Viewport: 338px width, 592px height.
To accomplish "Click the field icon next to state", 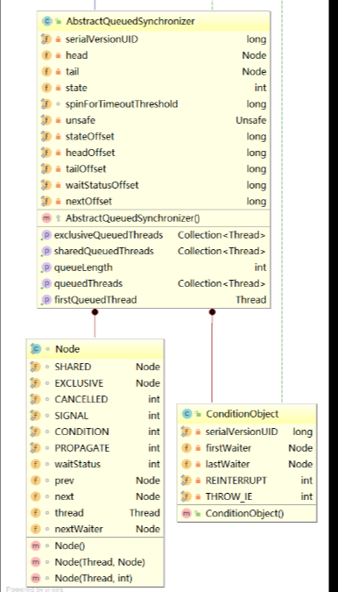I will pos(46,88).
